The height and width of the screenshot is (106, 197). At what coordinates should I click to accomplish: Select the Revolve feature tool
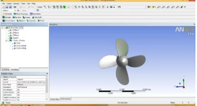(17, 17)
